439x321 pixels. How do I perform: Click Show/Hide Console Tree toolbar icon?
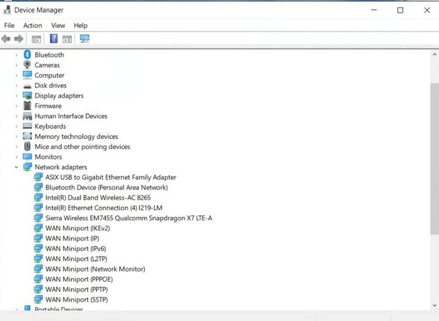[x=37, y=39]
